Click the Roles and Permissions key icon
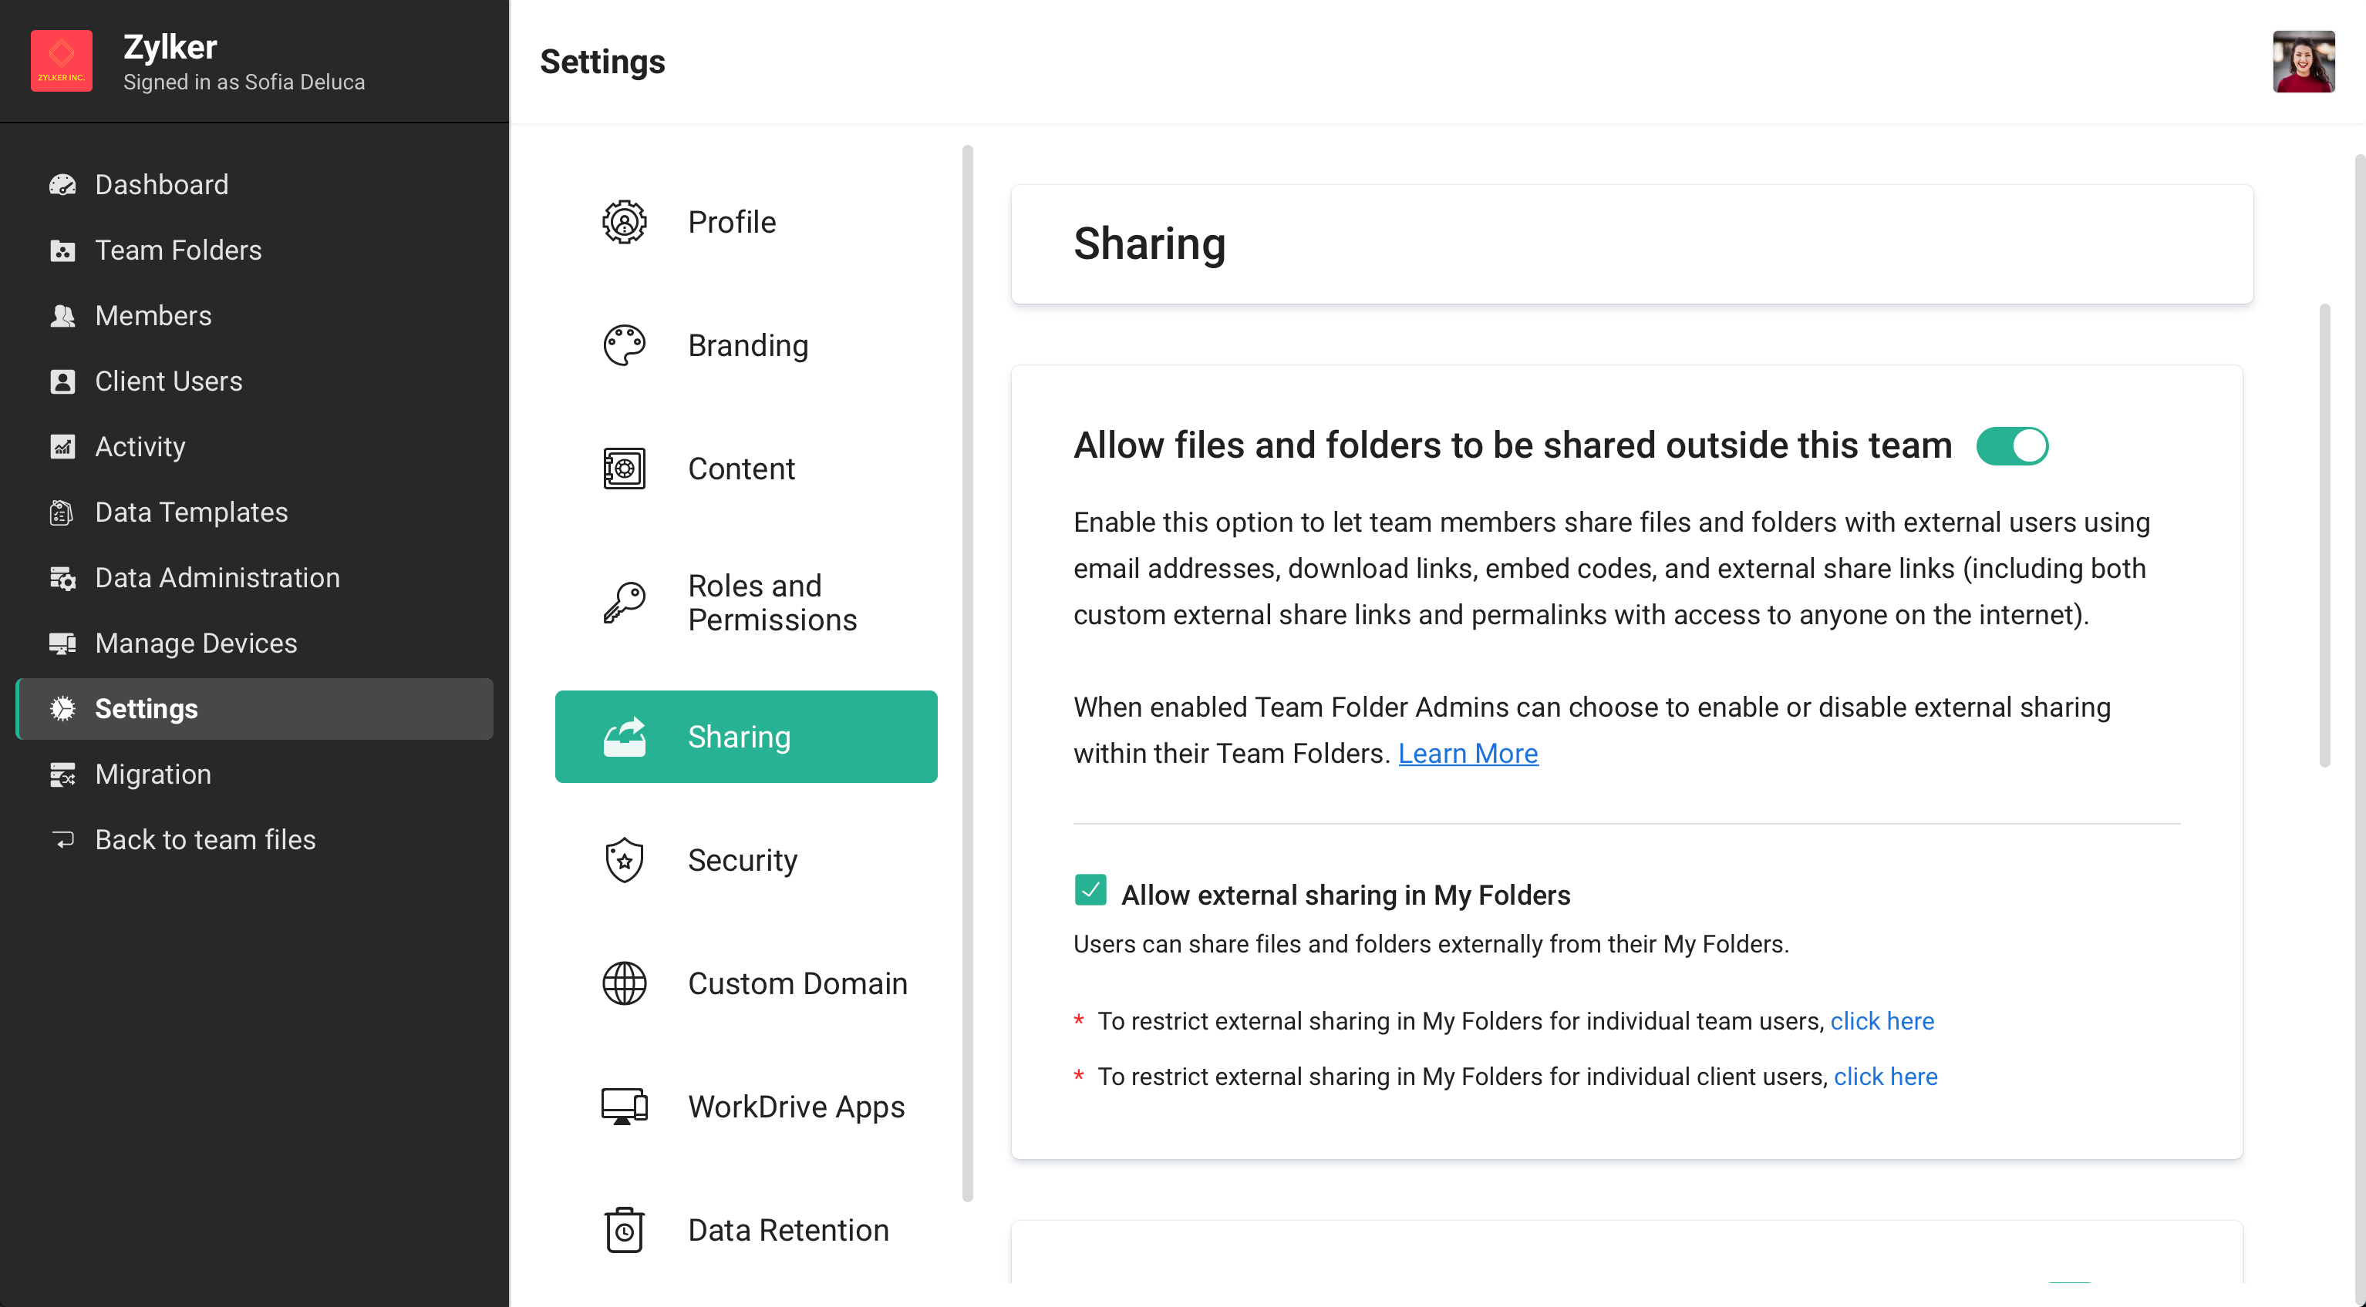Screen dimensions: 2366x1307 point(624,603)
